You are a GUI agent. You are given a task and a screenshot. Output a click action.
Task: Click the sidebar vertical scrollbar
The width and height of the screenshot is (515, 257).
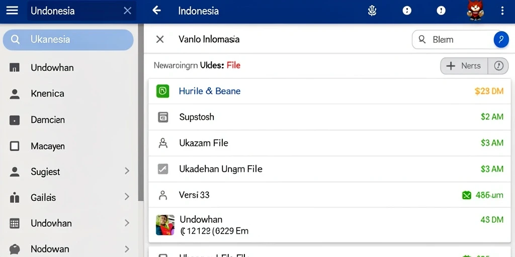click(141, 113)
